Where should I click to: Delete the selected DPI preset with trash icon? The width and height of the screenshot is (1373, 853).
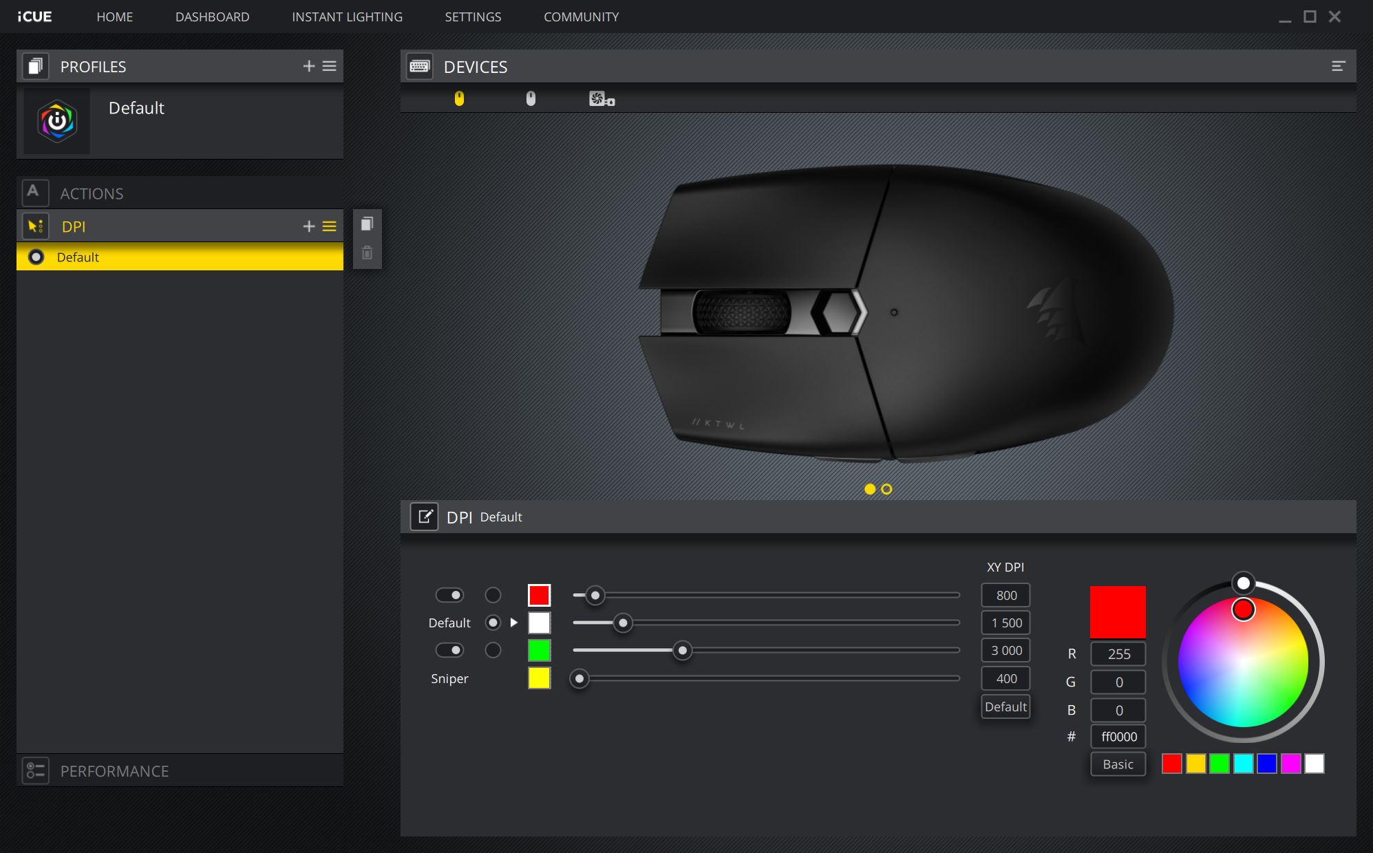point(368,252)
